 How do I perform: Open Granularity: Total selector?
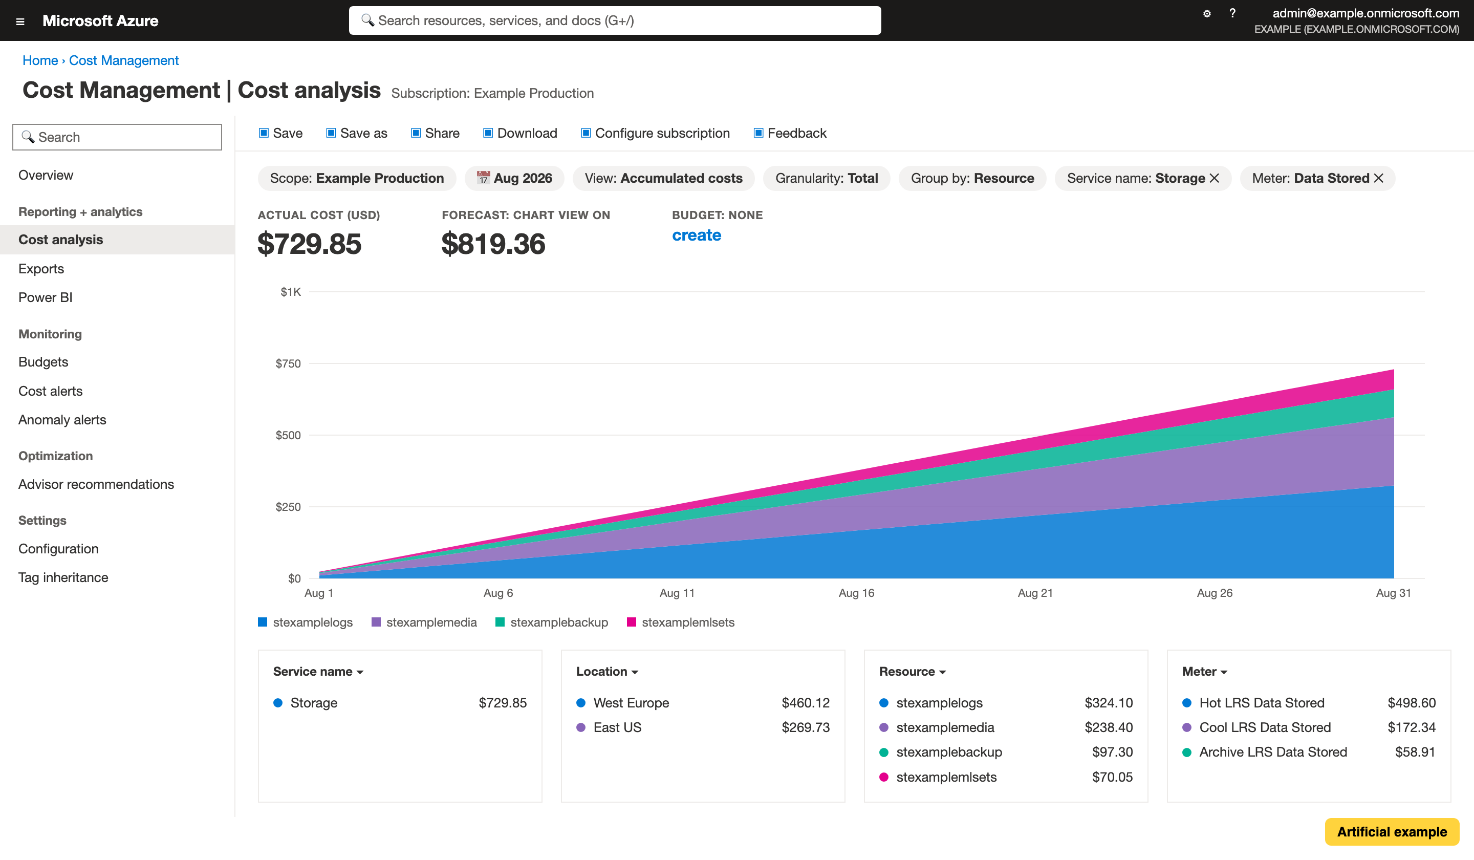(x=827, y=178)
